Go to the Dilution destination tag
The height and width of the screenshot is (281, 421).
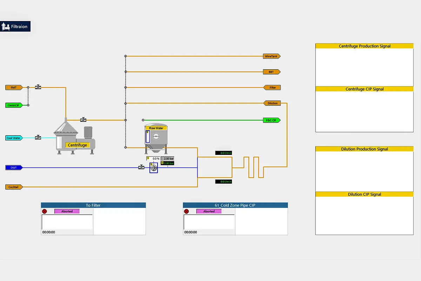coord(272,103)
